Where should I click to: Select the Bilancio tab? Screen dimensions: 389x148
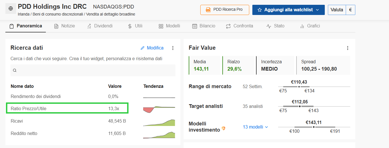tap(204, 26)
